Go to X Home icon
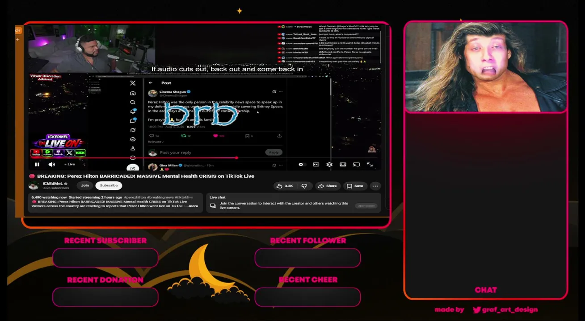This screenshot has height=321, width=585. point(133,93)
